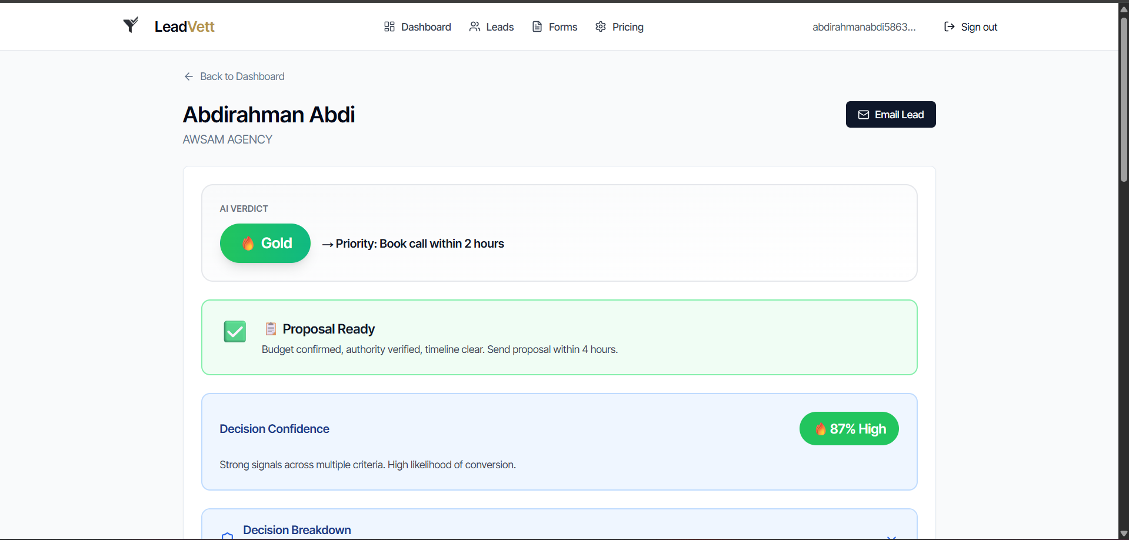Switch to the Leads section
The width and height of the screenshot is (1129, 540).
(499, 26)
